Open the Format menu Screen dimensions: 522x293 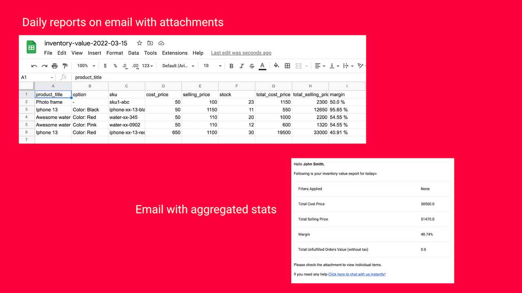[x=115, y=53]
